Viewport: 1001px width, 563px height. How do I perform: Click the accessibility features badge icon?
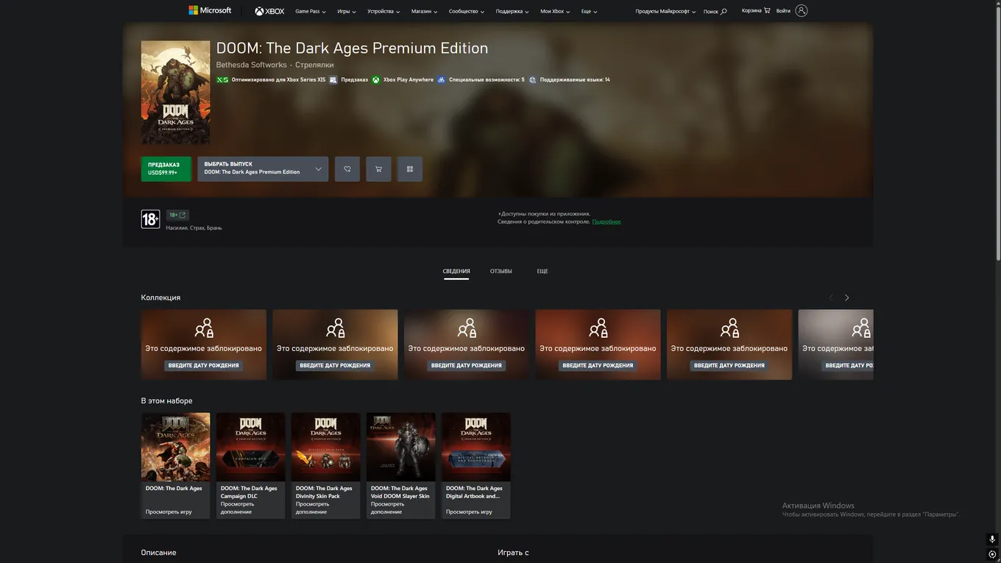pyautogui.click(x=442, y=79)
